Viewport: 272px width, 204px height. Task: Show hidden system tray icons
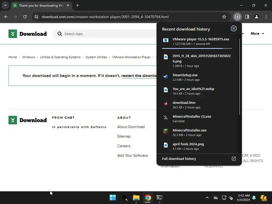click(x=207, y=198)
